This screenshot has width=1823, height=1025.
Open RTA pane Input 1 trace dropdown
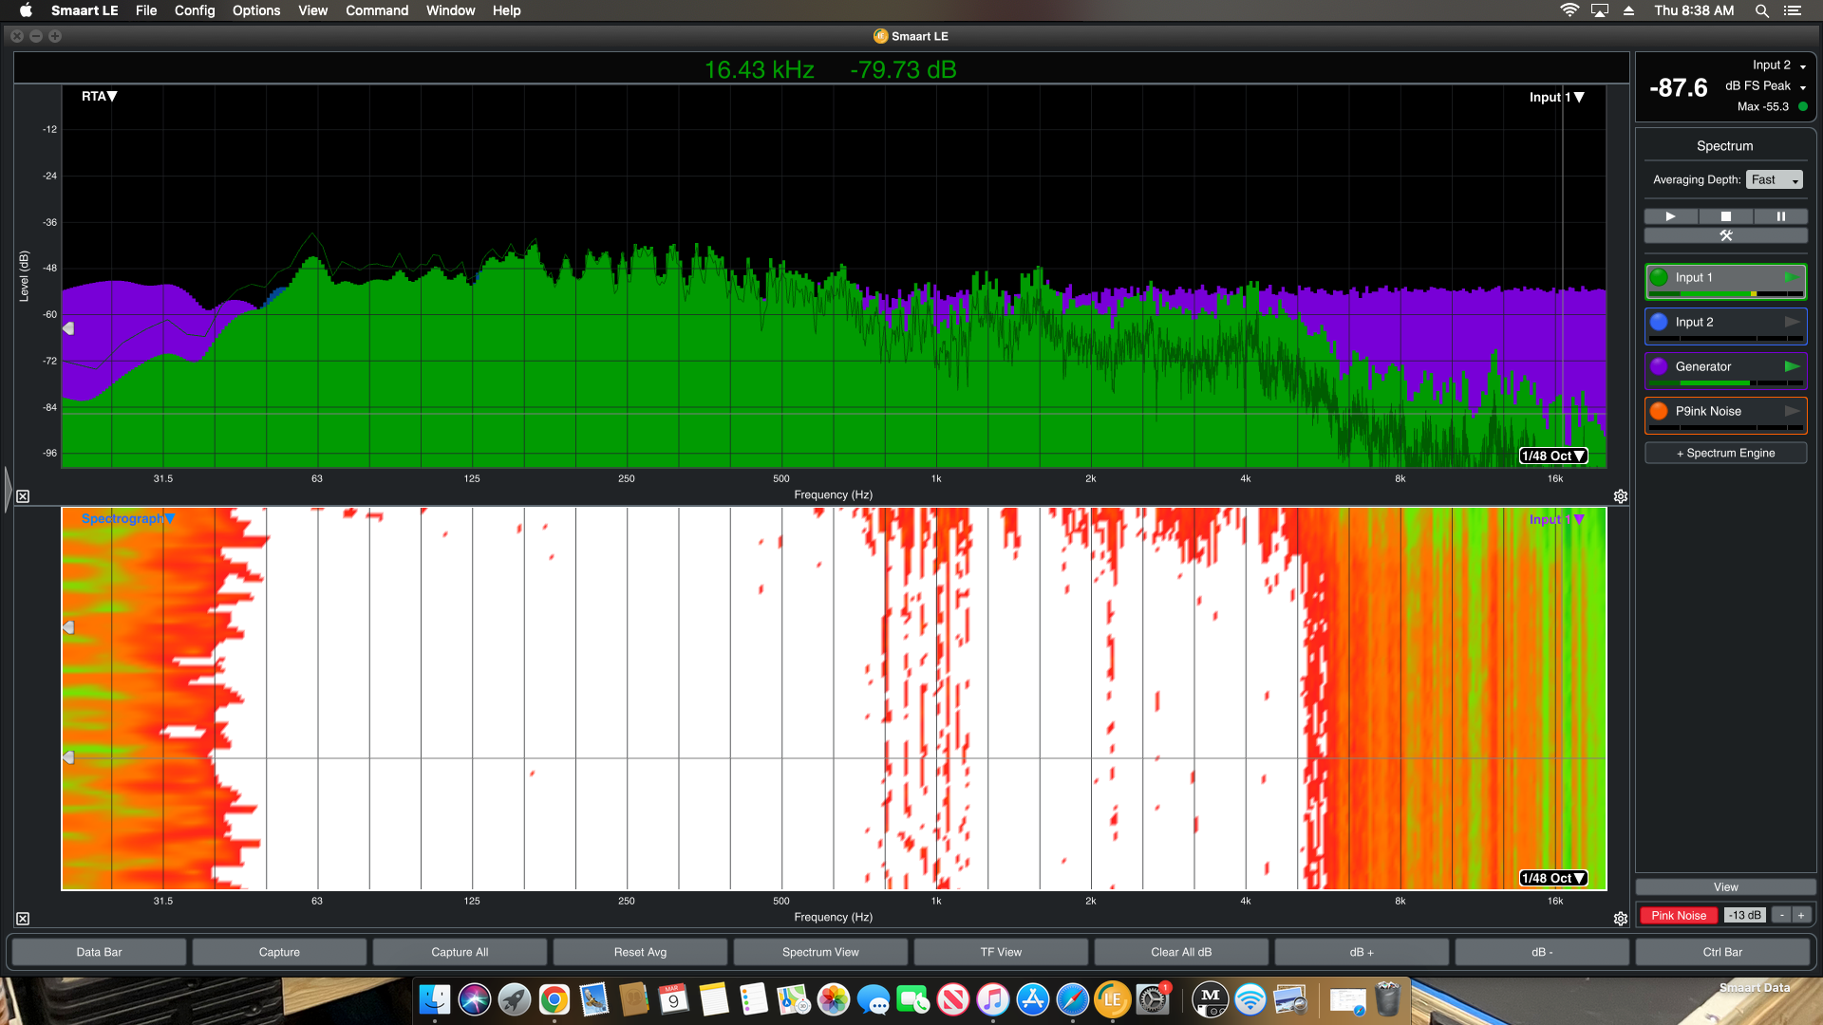(x=1556, y=97)
